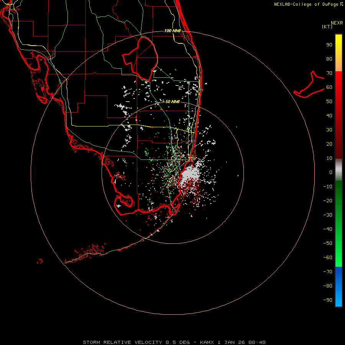Image resolution: width=345 pixels, height=345 pixels.
Task: Click the -90 value on the velocity legend
Action: coord(328,300)
